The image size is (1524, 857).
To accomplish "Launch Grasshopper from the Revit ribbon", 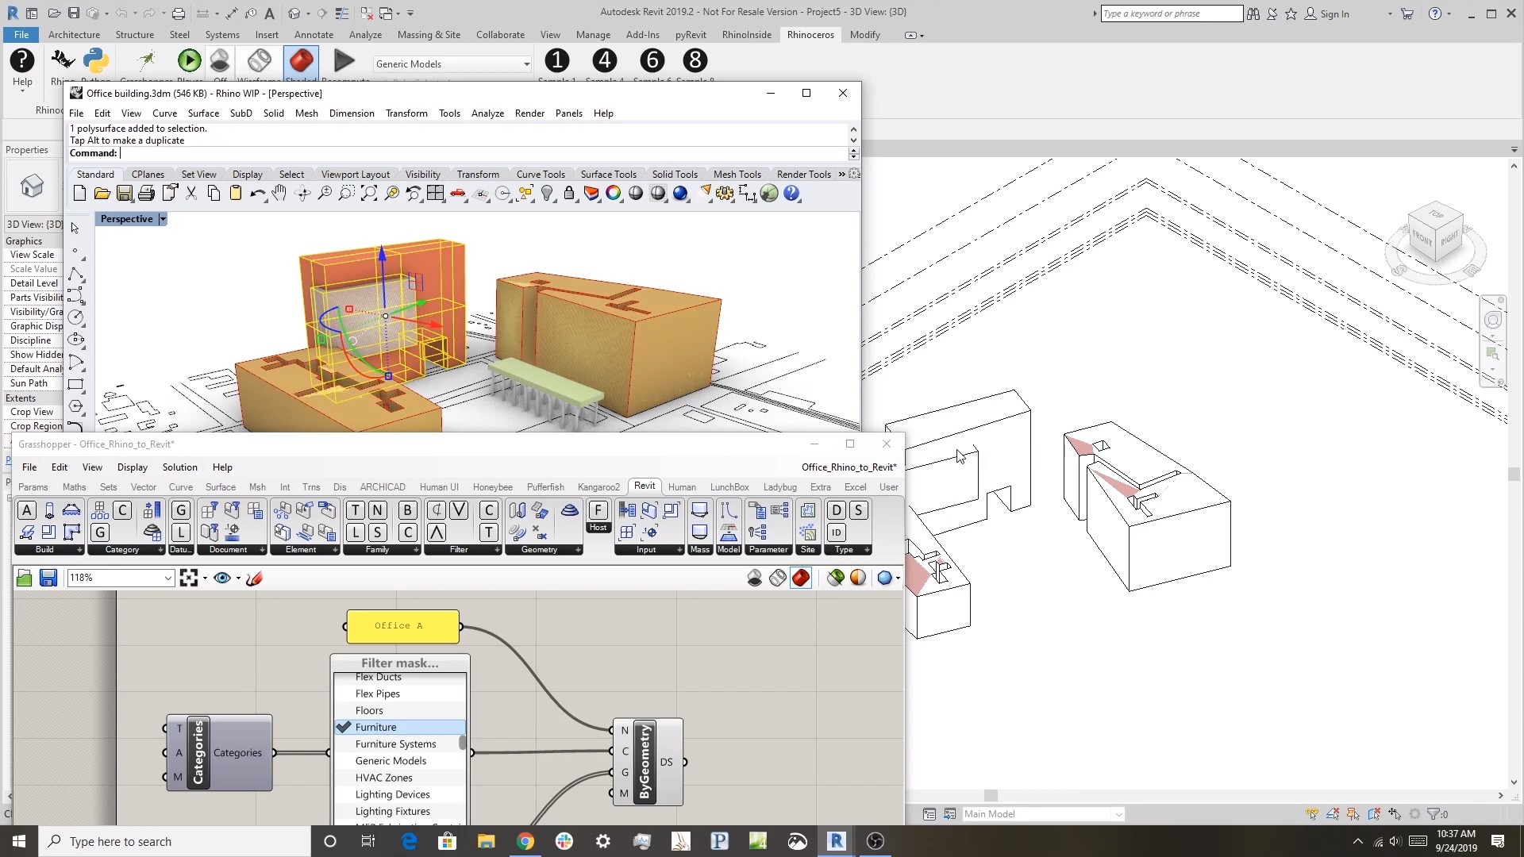I will click(146, 61).
